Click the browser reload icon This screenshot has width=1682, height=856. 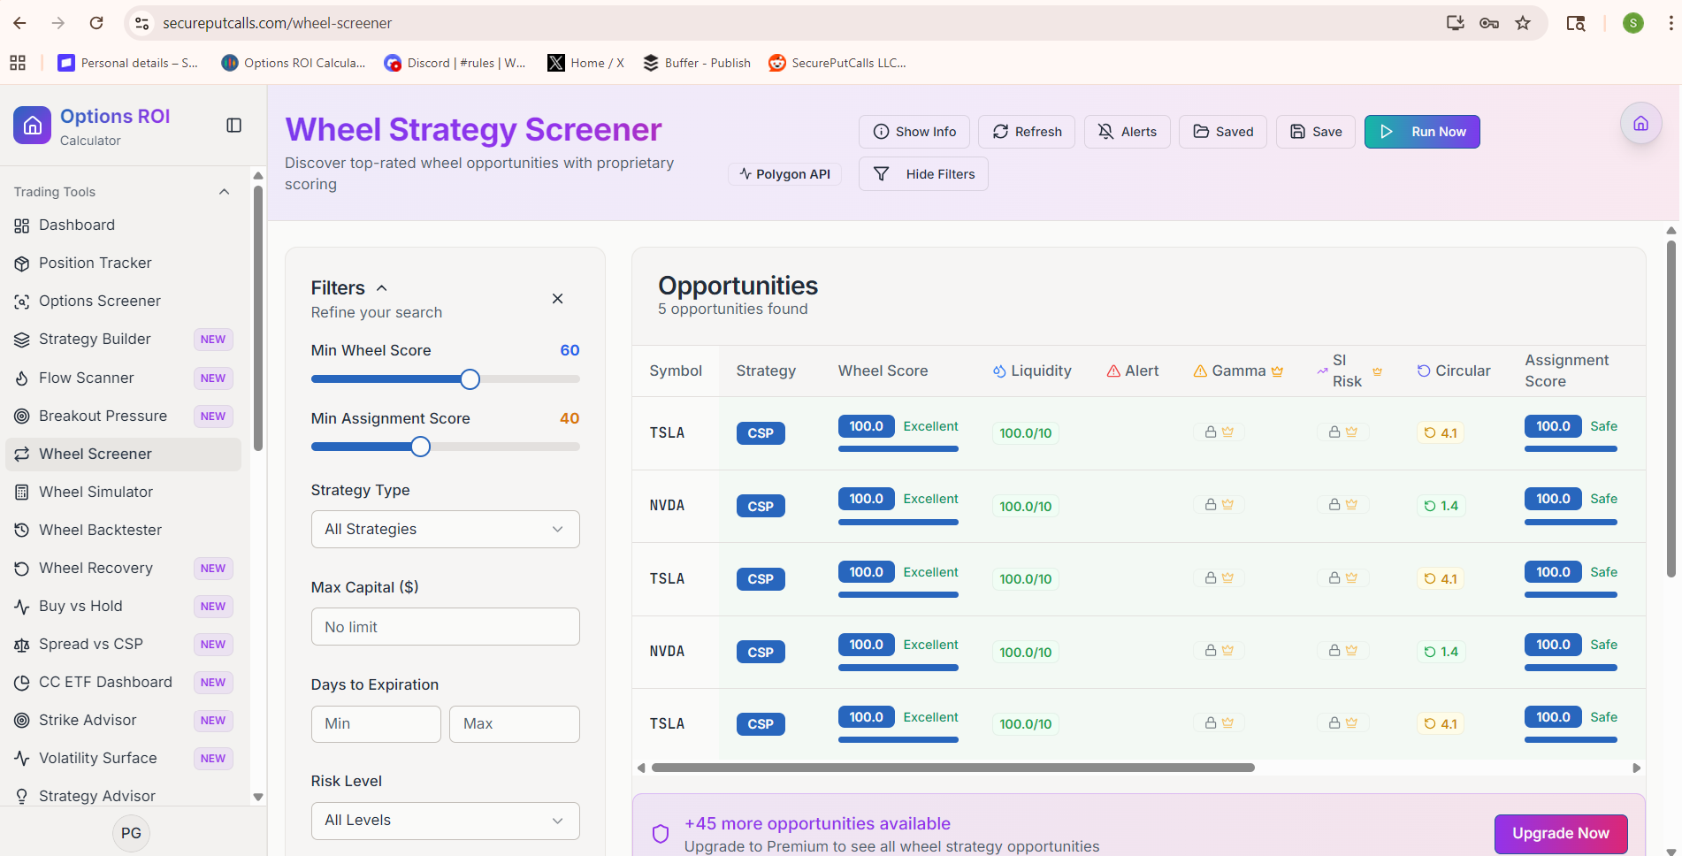[96, 23]
